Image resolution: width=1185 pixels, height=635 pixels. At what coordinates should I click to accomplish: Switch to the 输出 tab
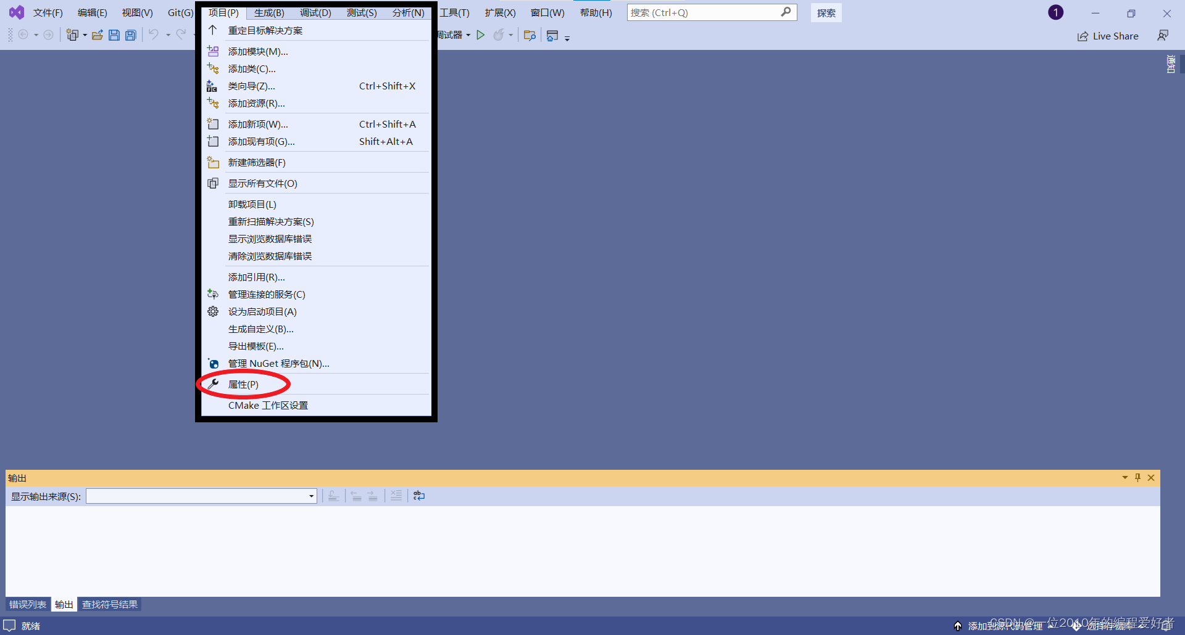64,604
